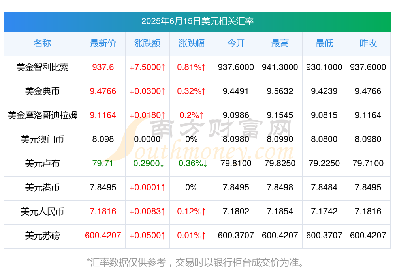
Task: Click high value 8.0990
Action: pos(280,139)
